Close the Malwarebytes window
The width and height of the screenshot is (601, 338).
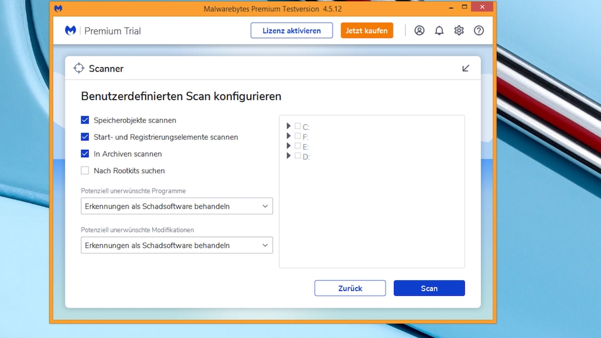tap(482, 7)
